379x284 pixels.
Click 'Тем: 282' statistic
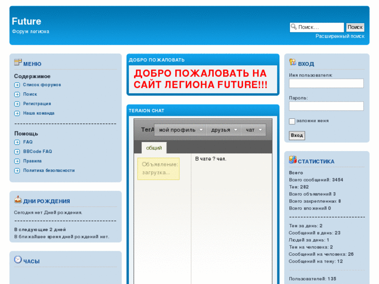299,187
